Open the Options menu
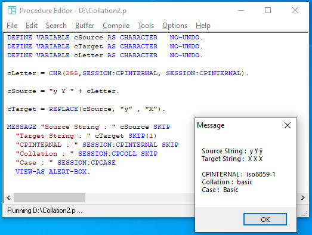 tap(175, 26)
